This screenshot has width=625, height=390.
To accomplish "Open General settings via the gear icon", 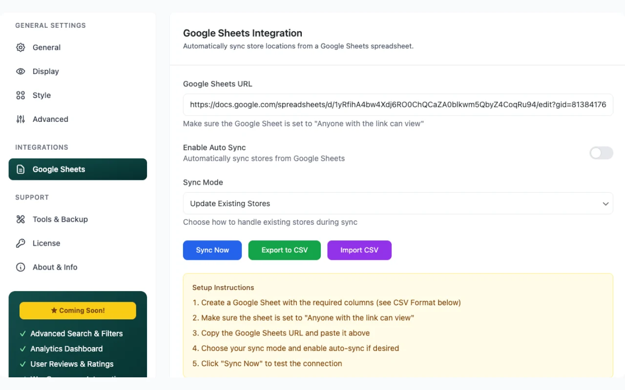I will (x=21, y=47).
